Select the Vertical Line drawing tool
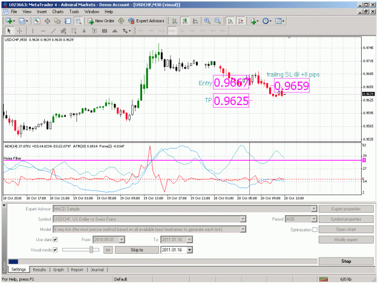Image resolution: width=378 pixels, height=284 pixels. click(33, 31)
